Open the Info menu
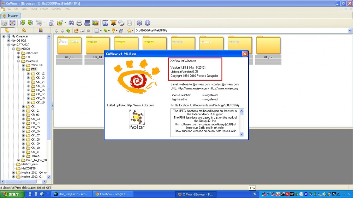353x198 pixels. (x=67, y=9)
